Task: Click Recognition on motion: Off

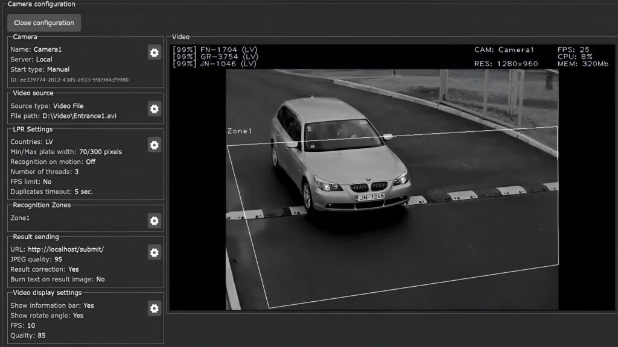Action: click(53, 161)
